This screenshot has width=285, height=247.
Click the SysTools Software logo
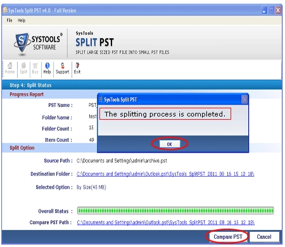pyautogui.click(x=38, y=43)
